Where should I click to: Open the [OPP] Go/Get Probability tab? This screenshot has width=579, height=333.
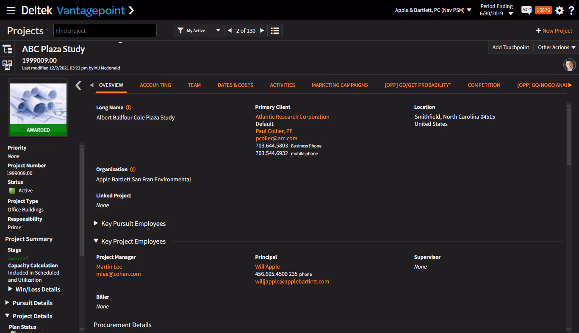point(418,85)
